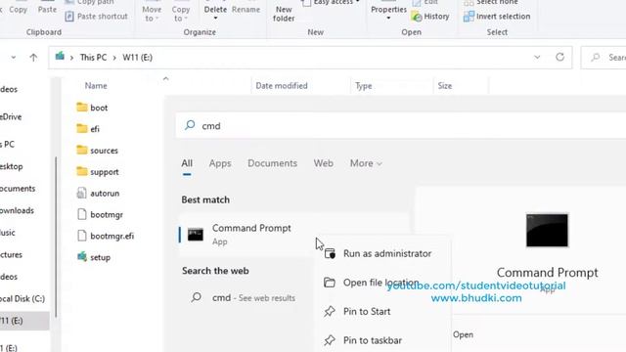This screenshot has height=352, width=626.
Task: Click the New folder button
Action: coord(284,13)
